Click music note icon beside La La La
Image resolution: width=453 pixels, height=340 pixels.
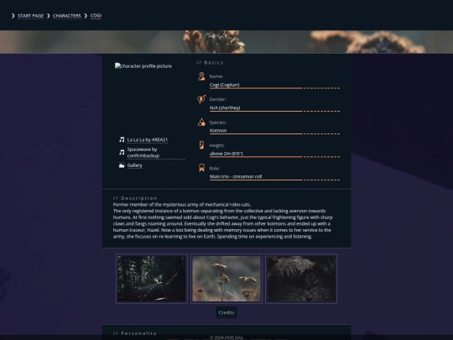click(x=122, y=139)
